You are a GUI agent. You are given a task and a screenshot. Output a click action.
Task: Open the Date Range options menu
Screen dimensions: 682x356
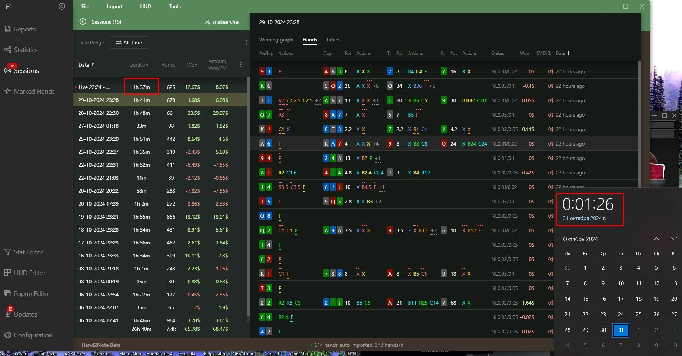point(246,43)
